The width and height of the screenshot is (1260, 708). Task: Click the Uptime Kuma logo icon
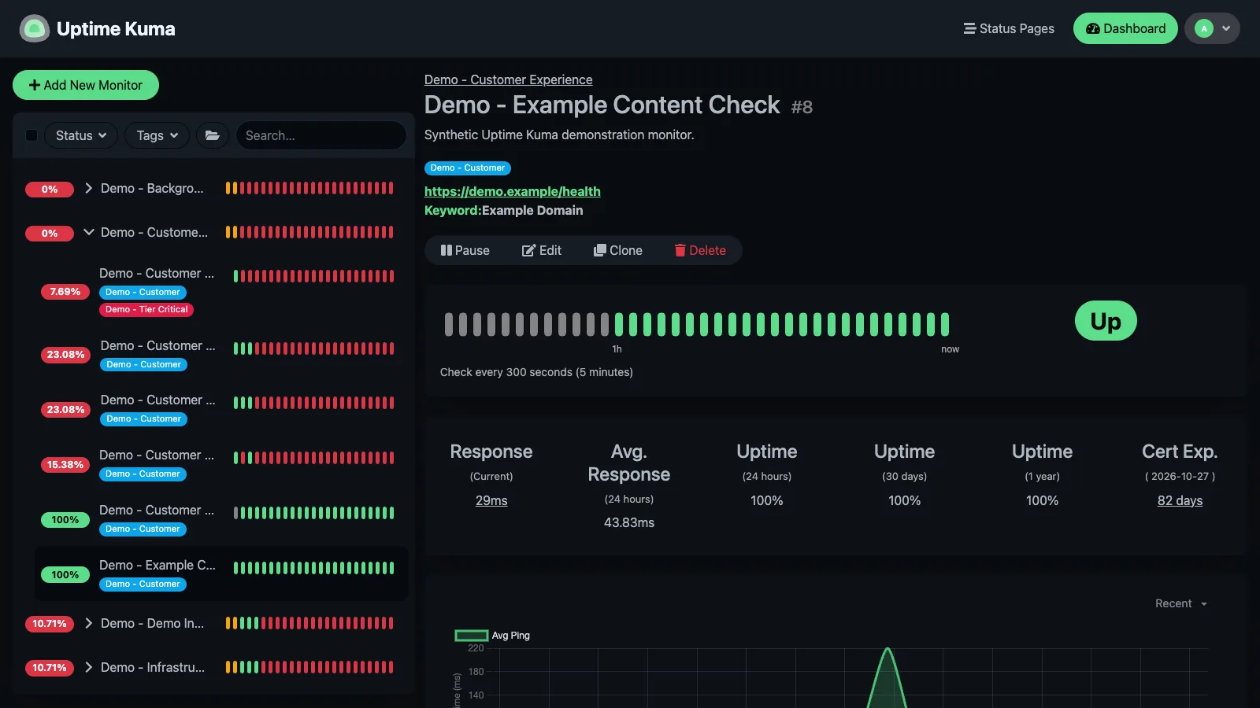click(x=34, y=28)
